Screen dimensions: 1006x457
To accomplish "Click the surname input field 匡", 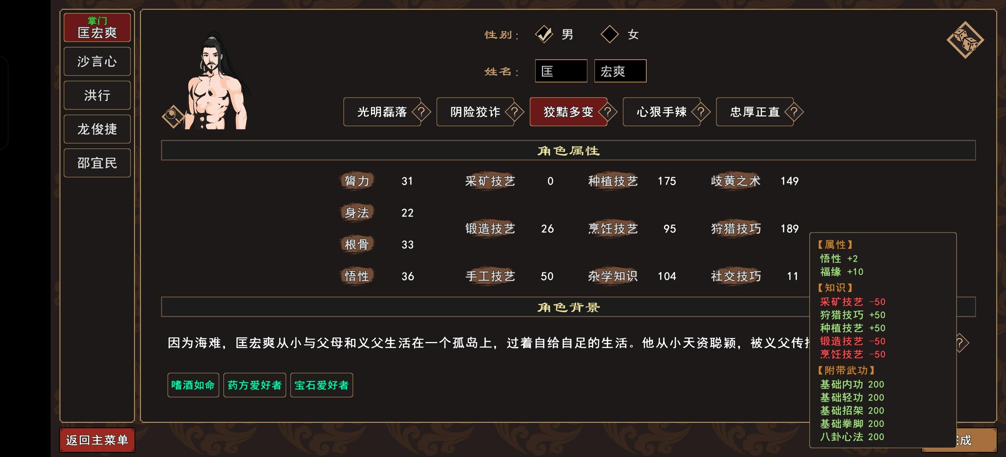I will click(561, 71).
